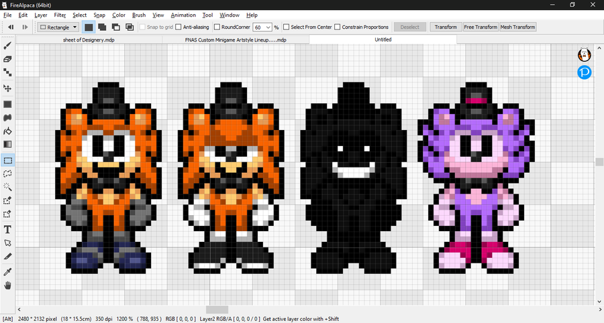Enable the Anti-aliasing checkbox

[x=179, y=27]
